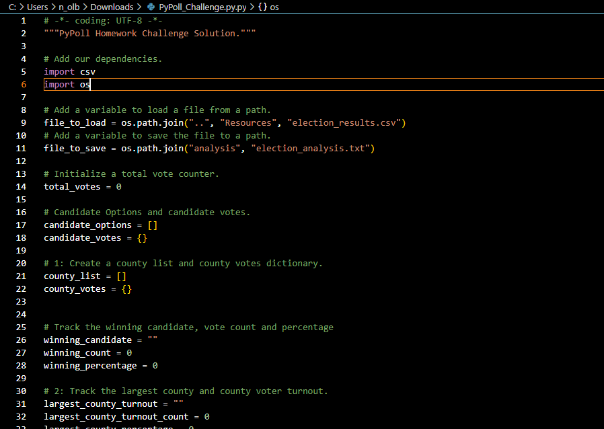
Task: Click '# Initialize a total vote counter.' comment
Action: [131, 174]
